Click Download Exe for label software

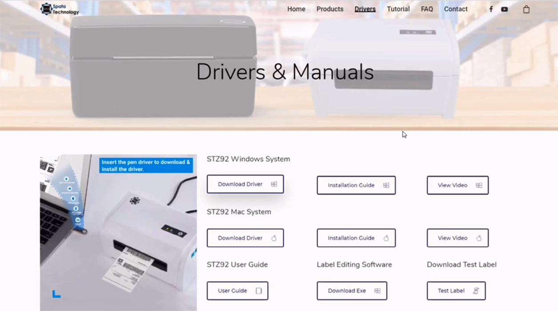(x=351, y=291)
